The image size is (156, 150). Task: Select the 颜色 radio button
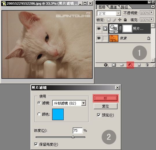click(x=39, y=114)
